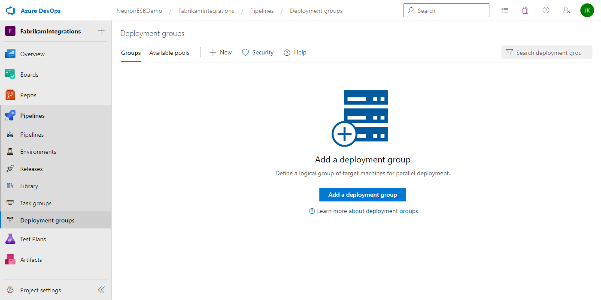The width and height of the screenshot is (601, 300).
Task: Open the Boards section icon
Action: click(x=10, y=75)
